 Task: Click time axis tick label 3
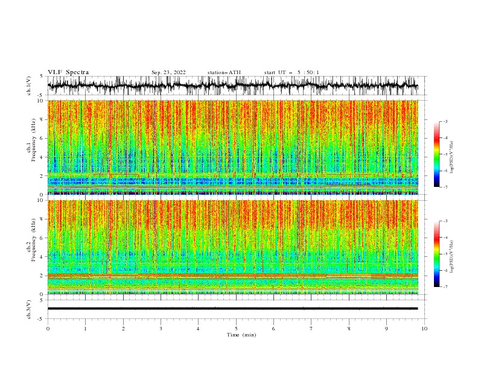click(161, 329)
